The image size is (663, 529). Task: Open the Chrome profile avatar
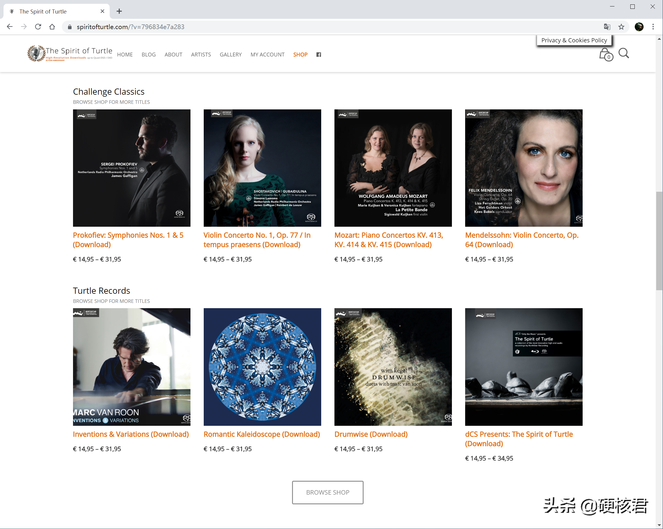click(x=639, y=27)
